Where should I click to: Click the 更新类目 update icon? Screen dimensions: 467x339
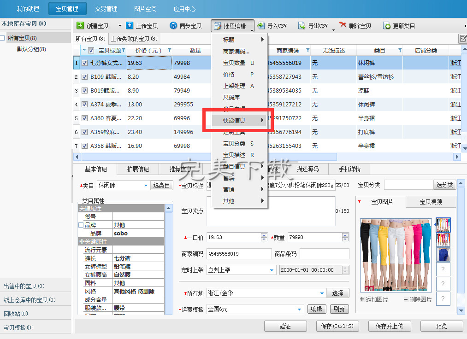pos(387,26)
